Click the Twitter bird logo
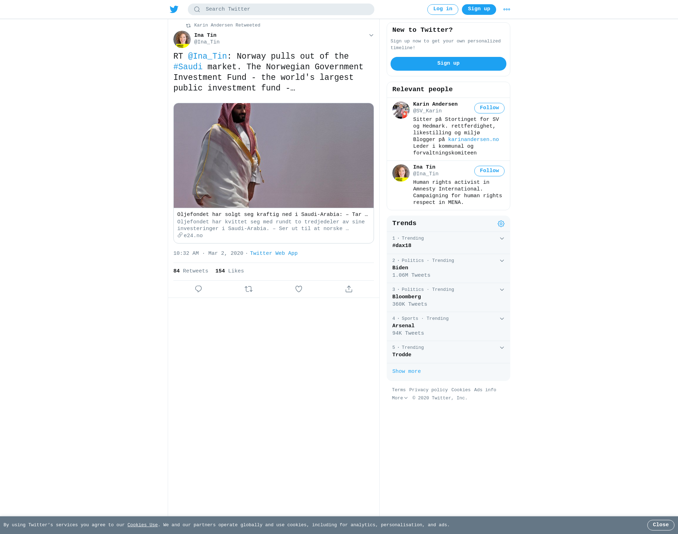678x534 pixels. point(174,9)
